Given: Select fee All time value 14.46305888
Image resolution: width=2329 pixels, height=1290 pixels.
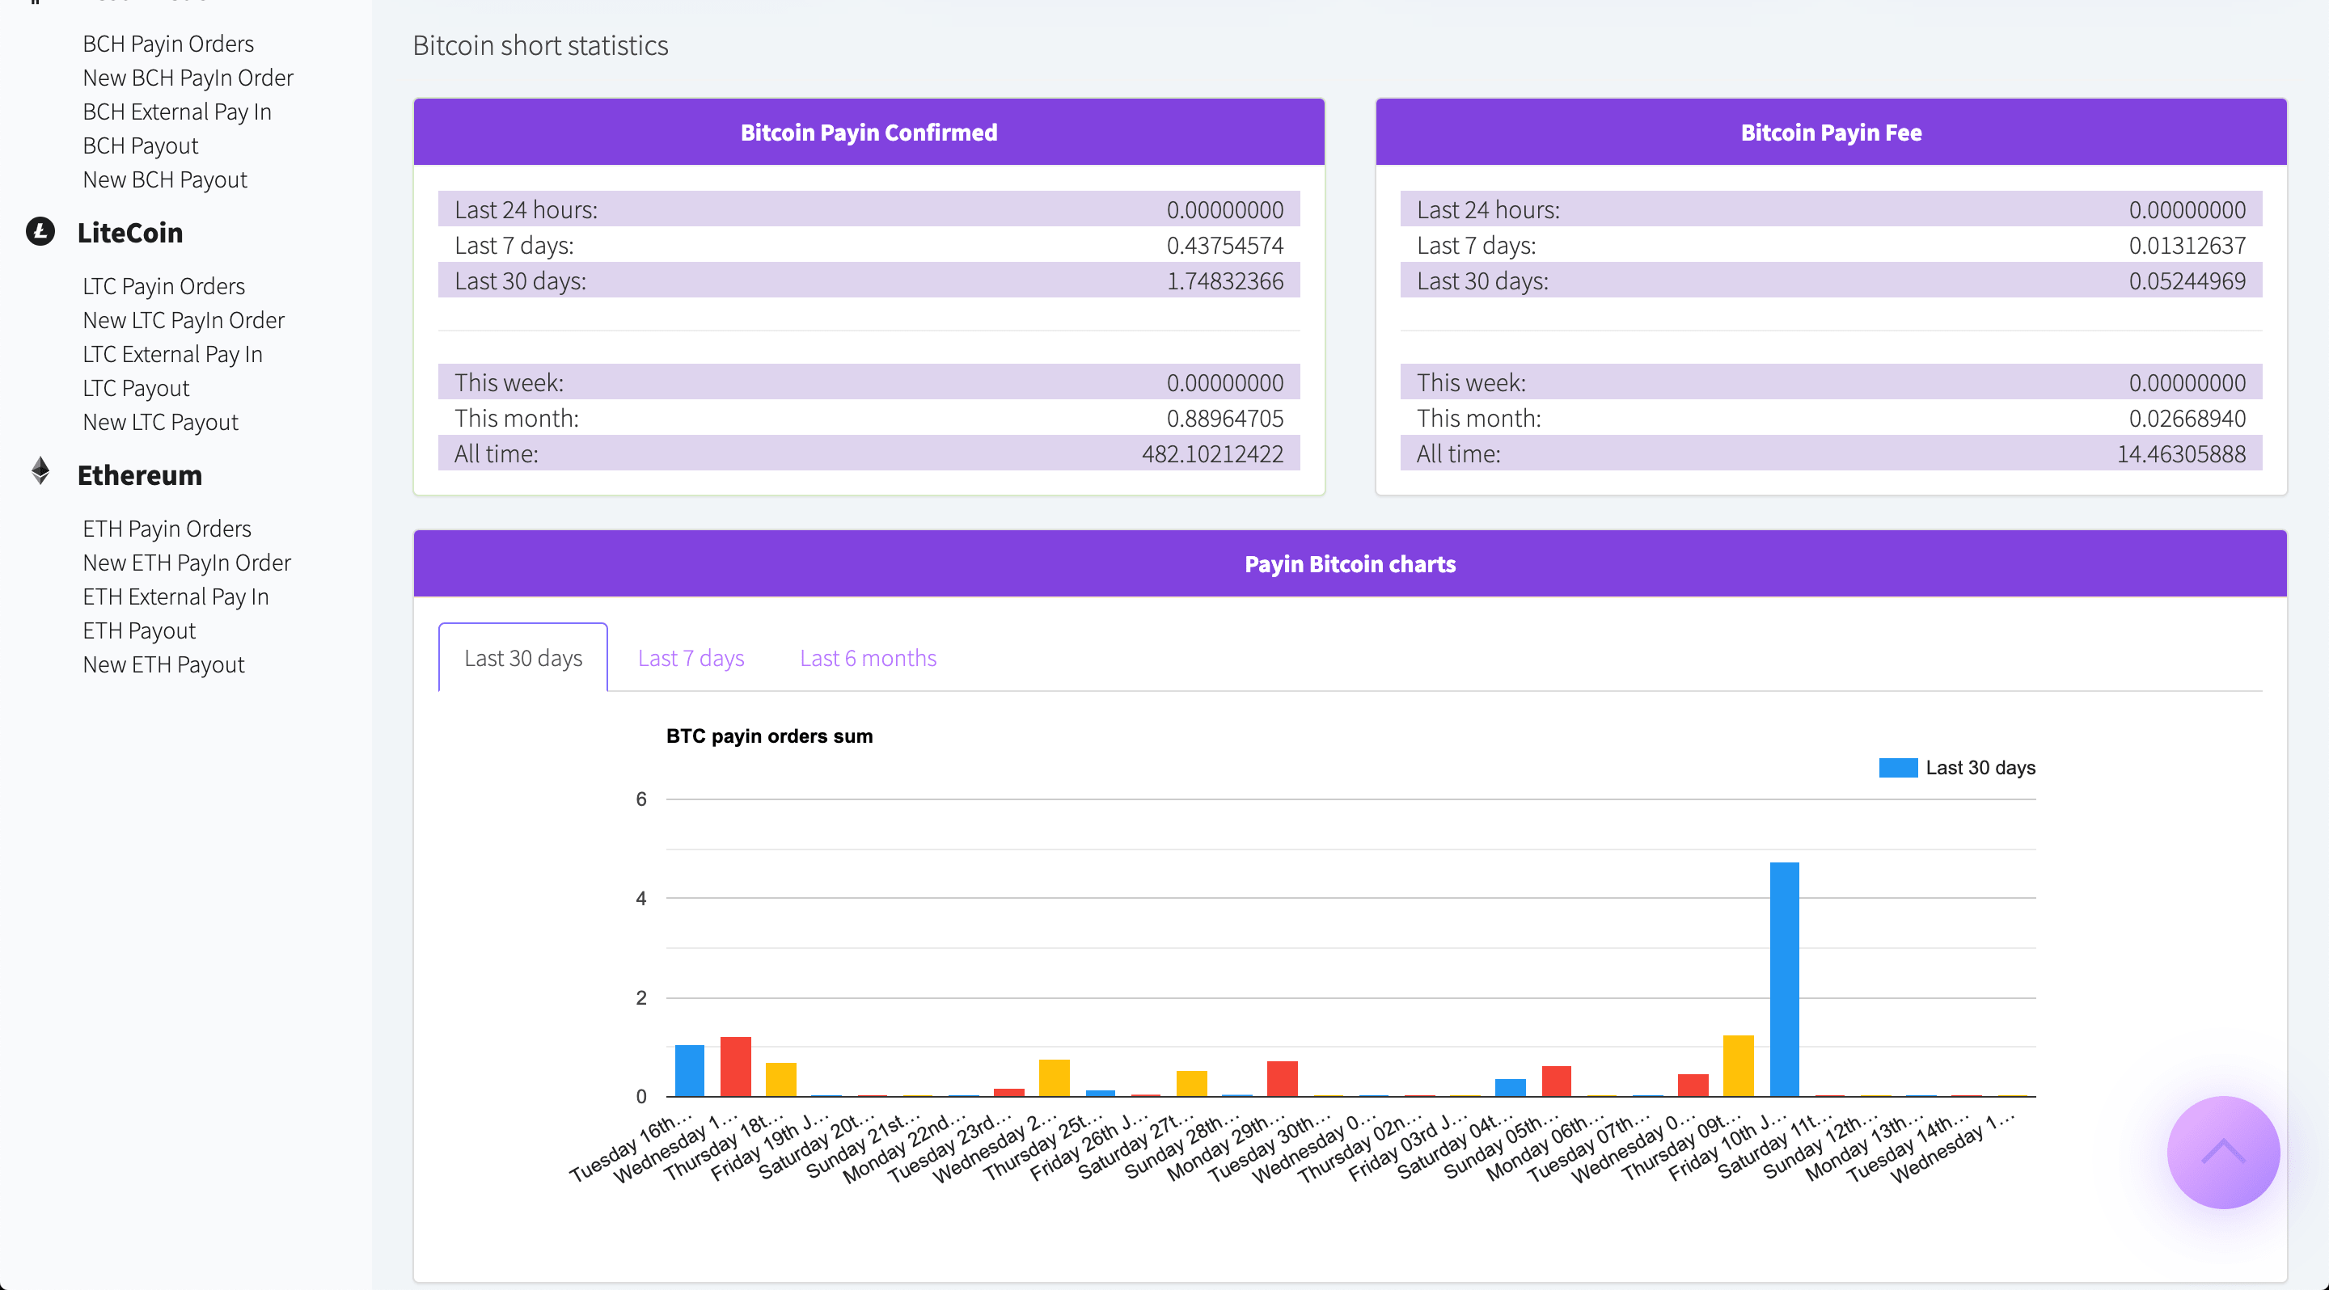Looking at the screenshot, I should (2181, 453).
